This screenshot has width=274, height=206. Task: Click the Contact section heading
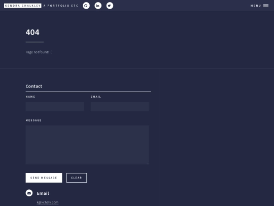[x=34, y=86]
